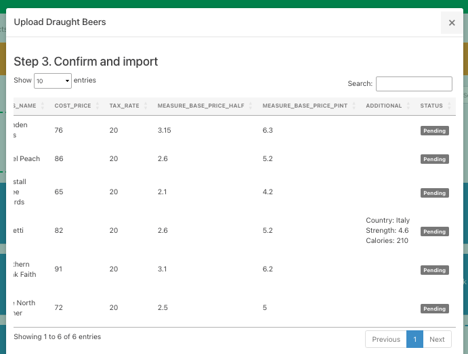
Task: Click the MEASURE_BASE_PRICE_PINT header label
Action: pyautogui.click(x=305, y=106)
